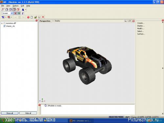Select the highlighted object level cube icon

[14, 10]
